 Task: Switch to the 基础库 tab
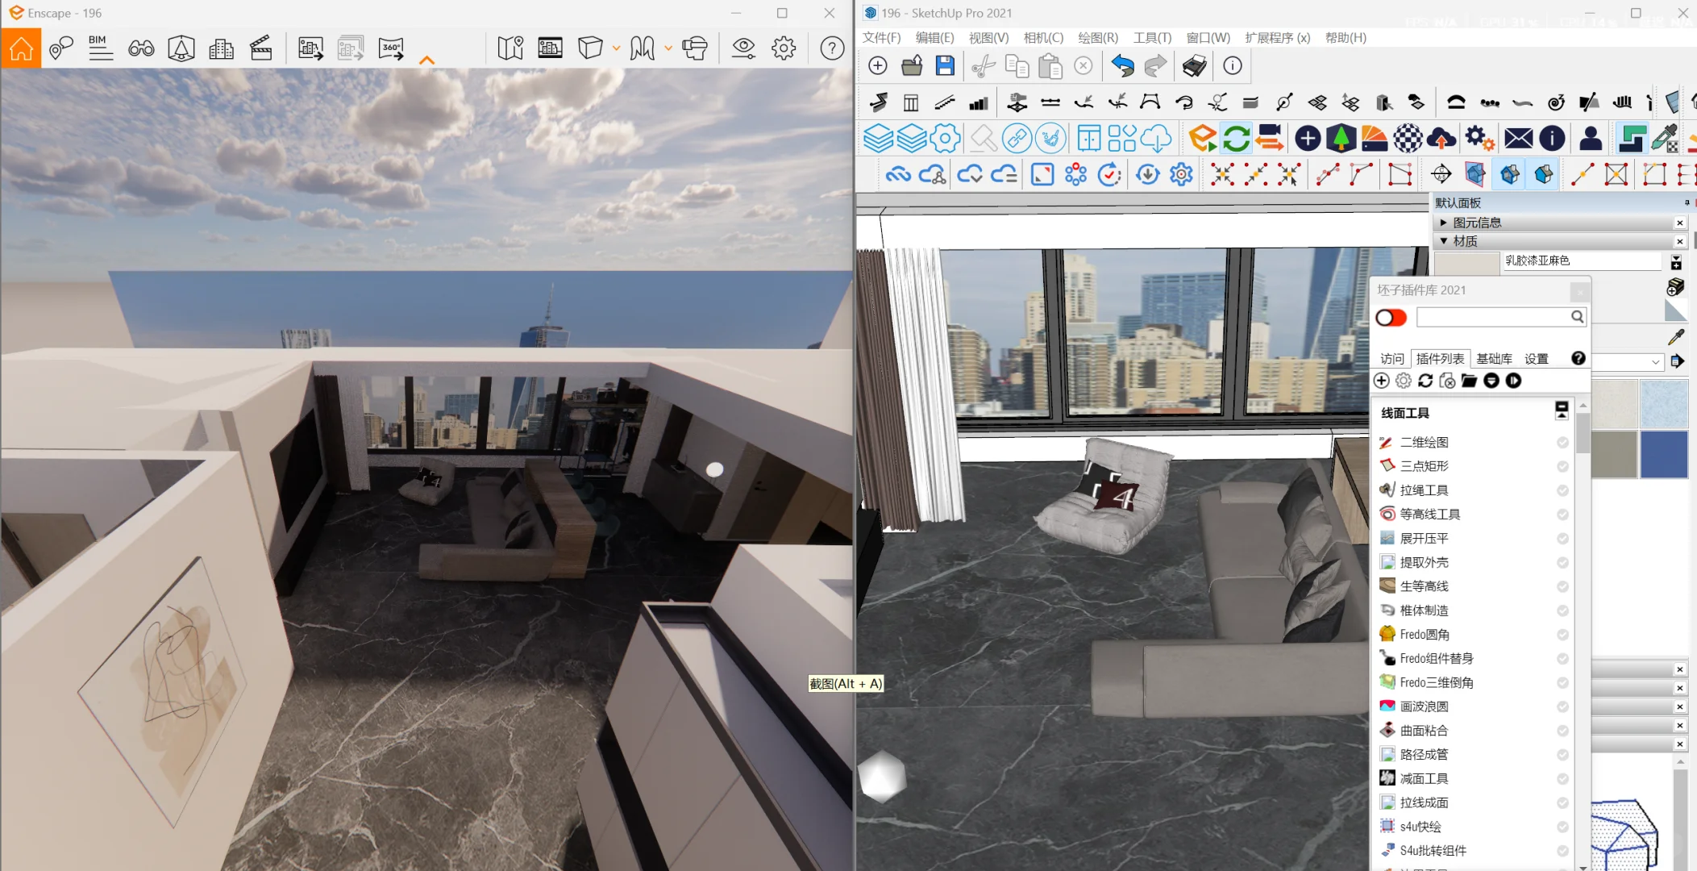click(1494, 359)
